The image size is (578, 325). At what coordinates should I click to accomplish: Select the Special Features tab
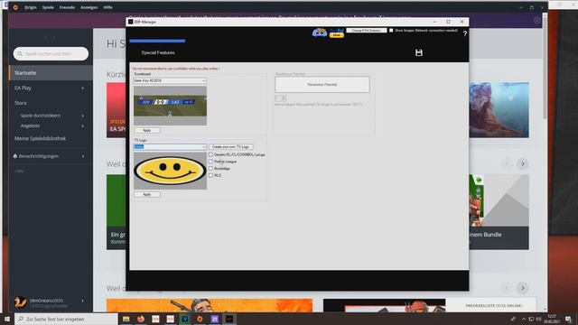pos(158,52)
